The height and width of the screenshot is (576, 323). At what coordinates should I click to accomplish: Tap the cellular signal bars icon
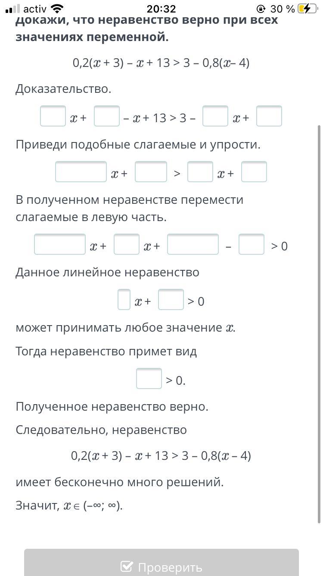coord(13,9)
